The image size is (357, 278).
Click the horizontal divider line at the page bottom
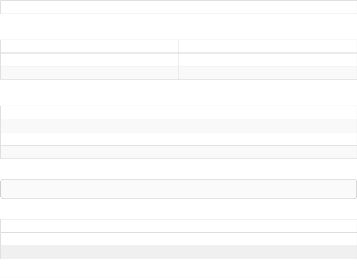coord(178,278)
